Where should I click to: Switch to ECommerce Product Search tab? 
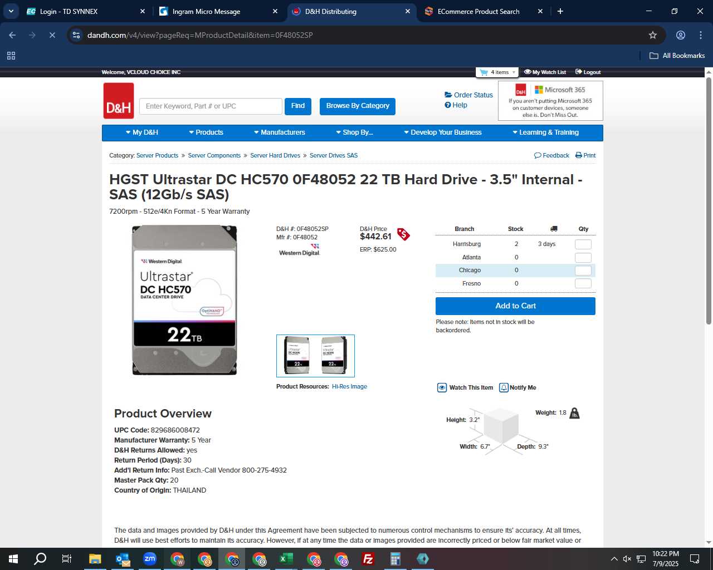pyautogui.click(x=482, y=11)
